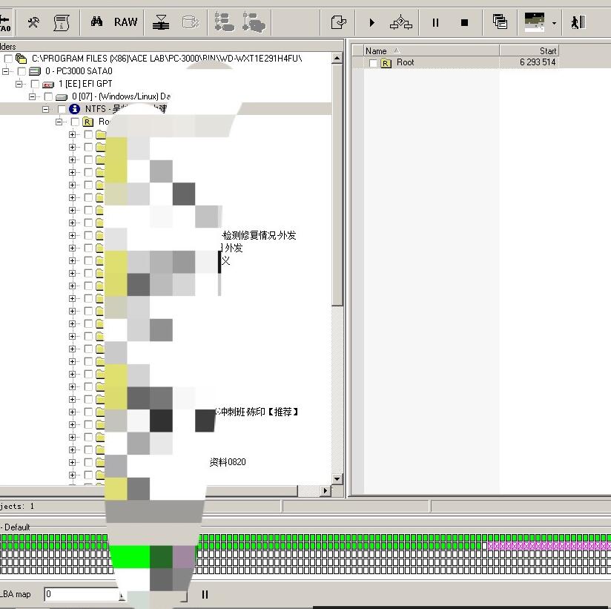This screenshot has height=609, width=611.
Task: Click the exit walking-man icon
Action: [578, 22]
